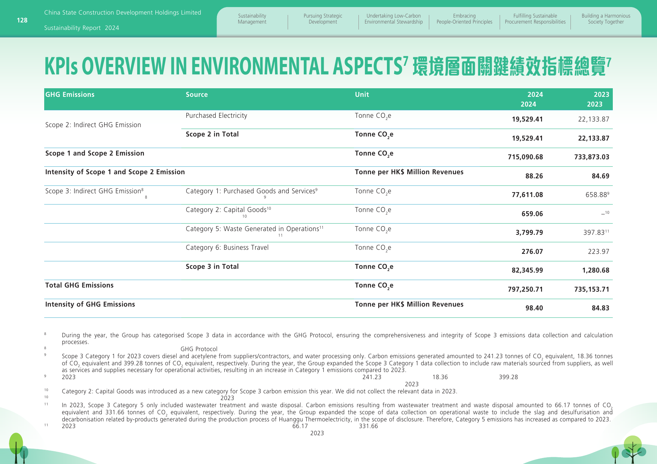Open Fulfilling Sustainable Procurement Responsibilities tab
This screenshot has height=464, width=657.
[535, 19]
